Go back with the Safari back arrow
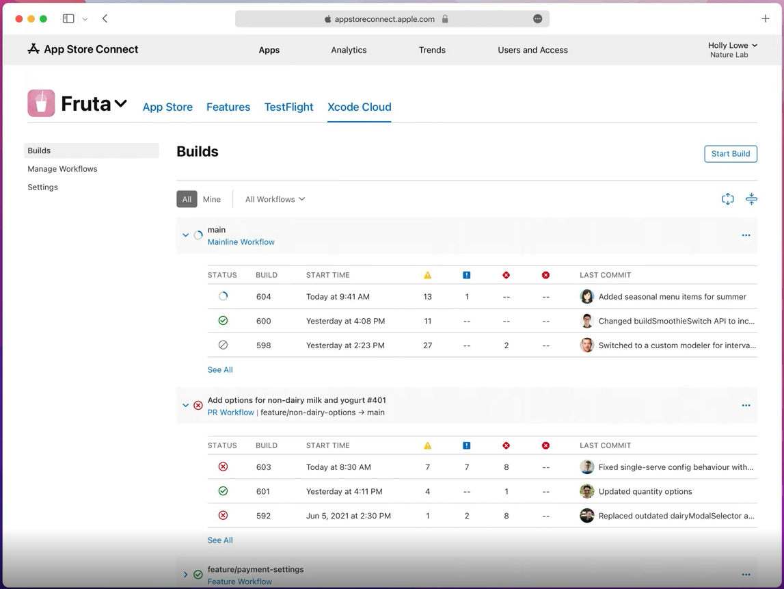784x589 pixels. click(105, 18)
